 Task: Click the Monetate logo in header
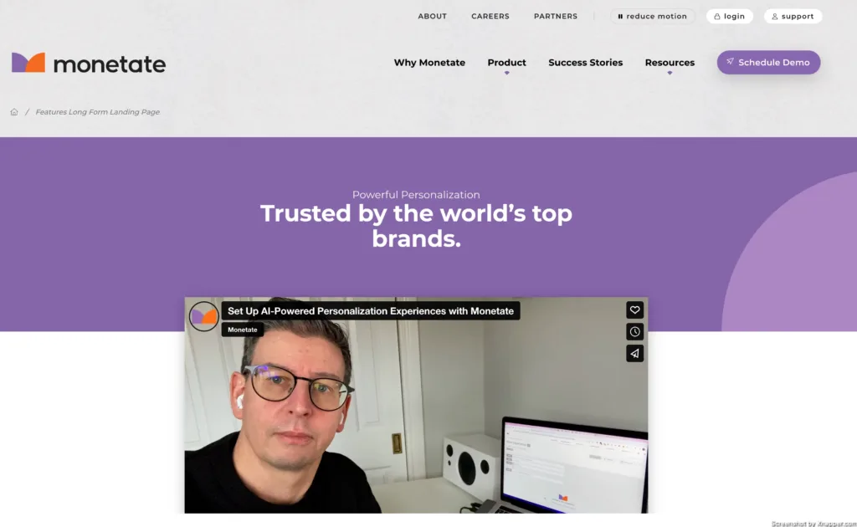(89, 64)
